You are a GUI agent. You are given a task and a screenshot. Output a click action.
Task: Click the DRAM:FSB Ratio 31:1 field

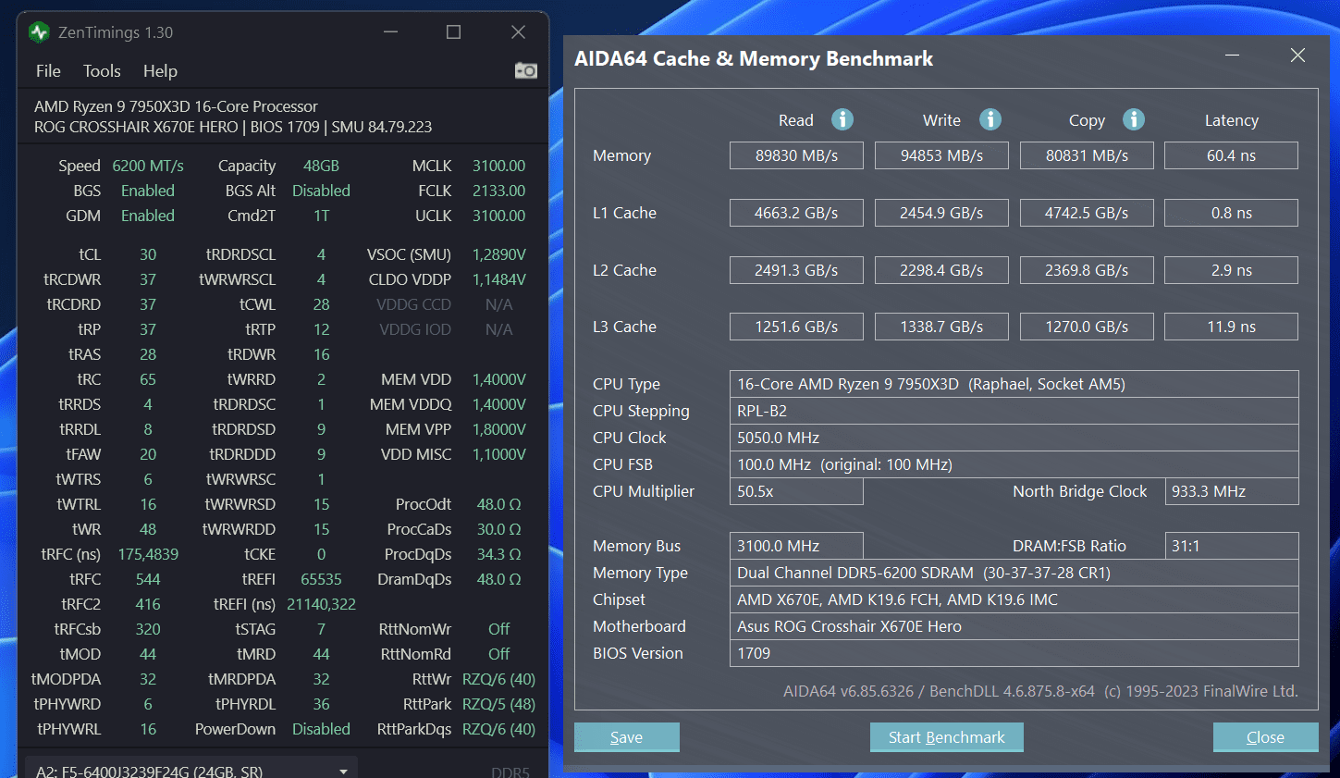pyautogui.click(x=1231, y=546)
